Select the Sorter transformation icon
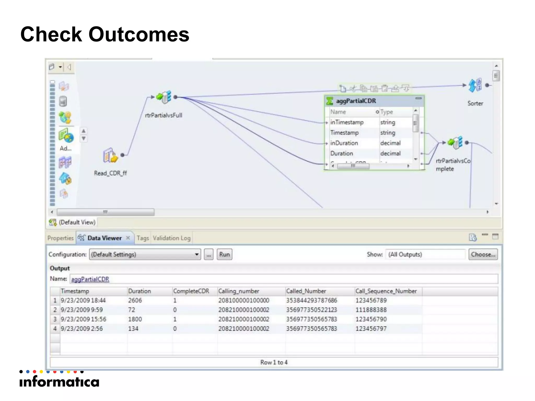This screenshot has height=401, width=535. (475, 85)
